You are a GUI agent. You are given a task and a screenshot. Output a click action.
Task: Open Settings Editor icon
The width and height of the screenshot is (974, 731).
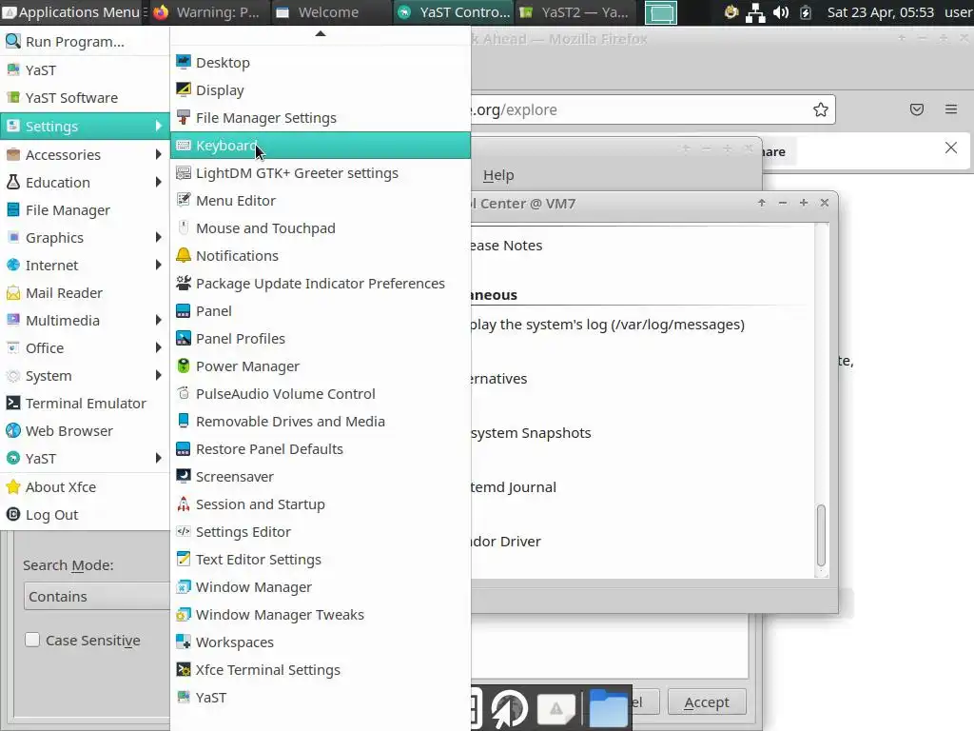coord(184,531)
